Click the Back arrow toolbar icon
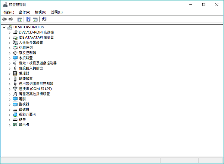Image resolution: width=224 pixels, height=164 pixels. click(x=4, y=19)
